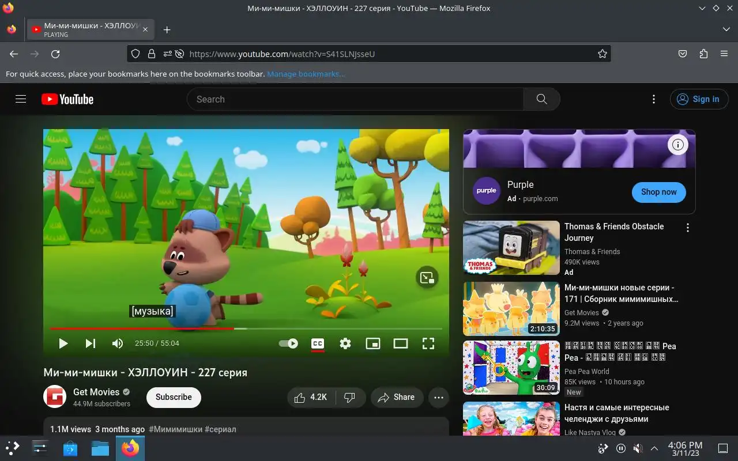
Task: Click the search magnifier button
Action: coord(541,99)
